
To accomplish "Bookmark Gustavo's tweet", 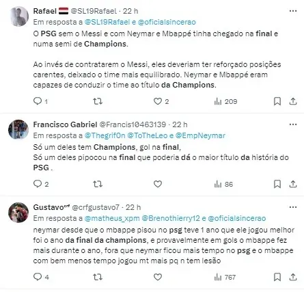I will (277, 277).
